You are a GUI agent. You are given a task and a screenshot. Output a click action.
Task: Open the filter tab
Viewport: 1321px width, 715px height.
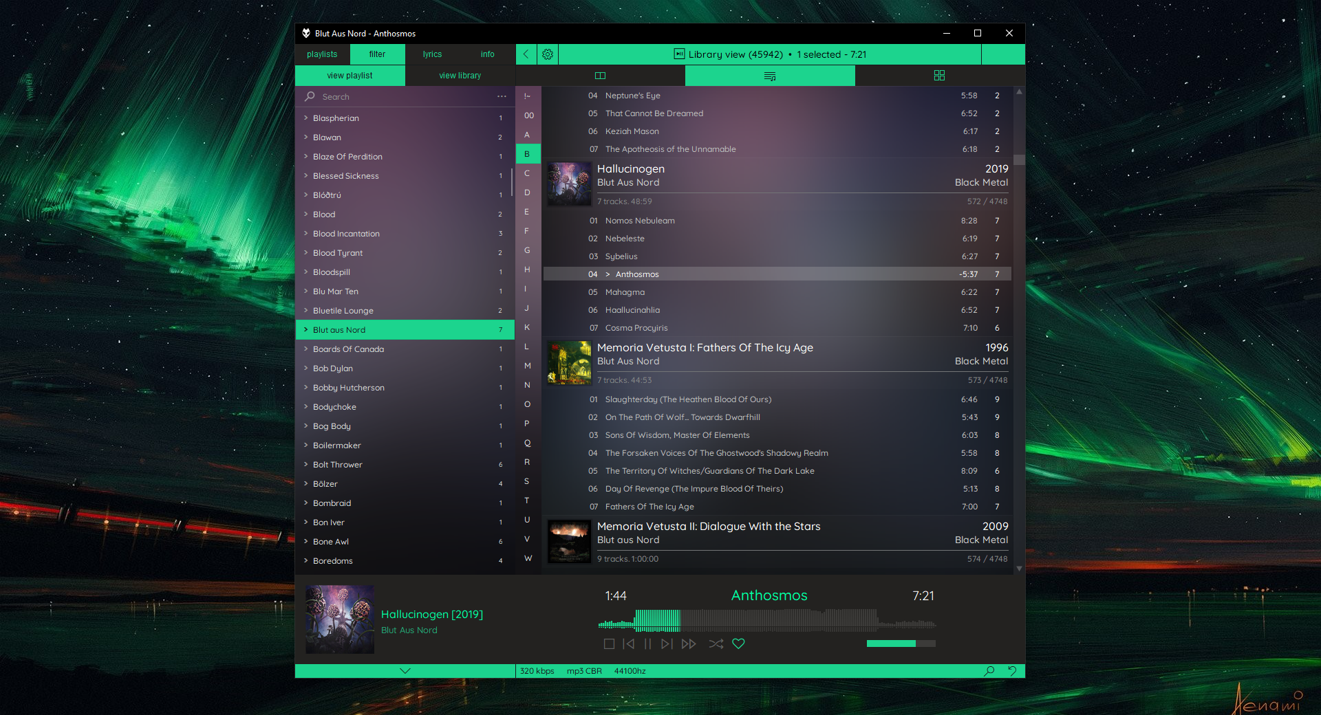point(377,54)
